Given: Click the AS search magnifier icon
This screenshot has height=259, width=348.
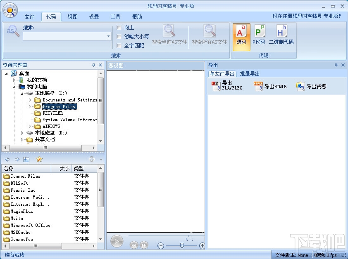Looking at the screenshot, I should click(x=13, y=31).
